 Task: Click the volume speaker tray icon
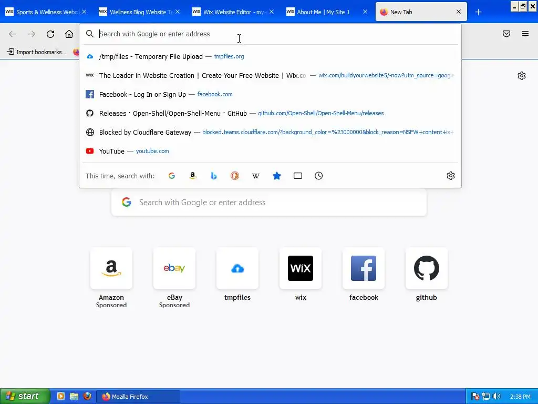point(496,397)
